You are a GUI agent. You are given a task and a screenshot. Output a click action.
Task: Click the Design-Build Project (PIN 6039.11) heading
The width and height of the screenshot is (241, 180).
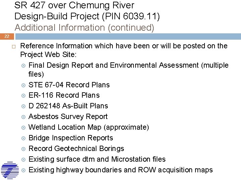87,16
